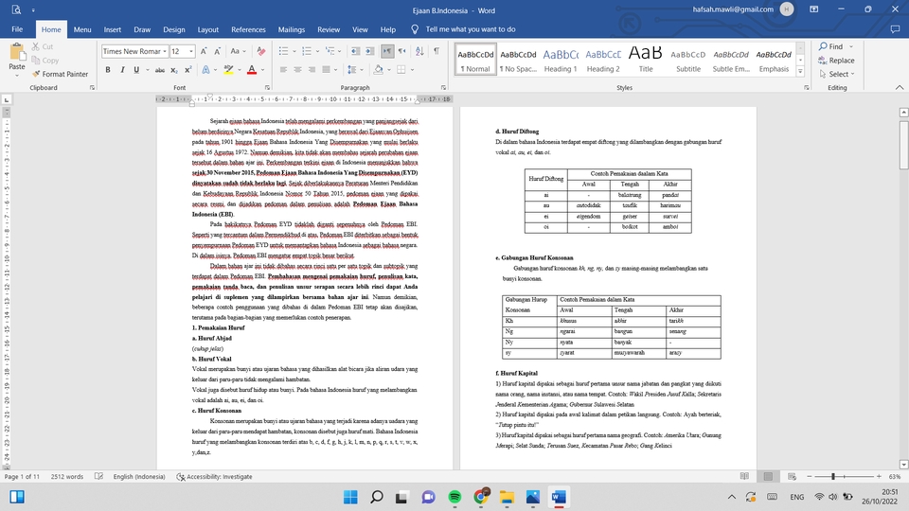
Task: Clear all formatting eraser icon
Action: click(x=261, y=51)
